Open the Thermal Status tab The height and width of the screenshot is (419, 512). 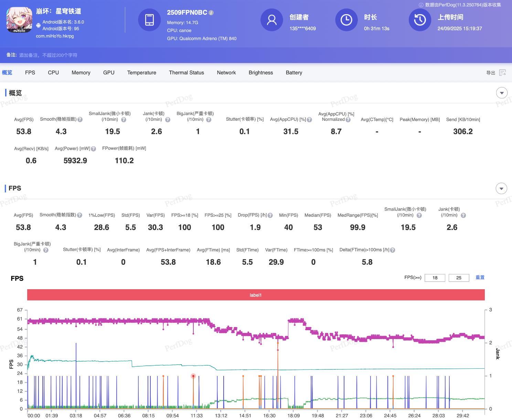(186, 73)
